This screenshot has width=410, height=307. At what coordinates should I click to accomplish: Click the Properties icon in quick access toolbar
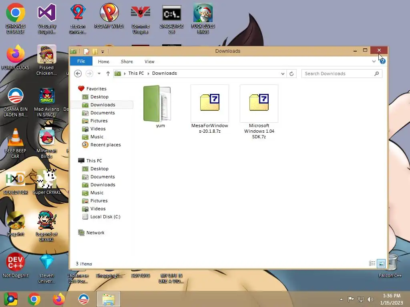pyautogui.click(x=86, y=52)
